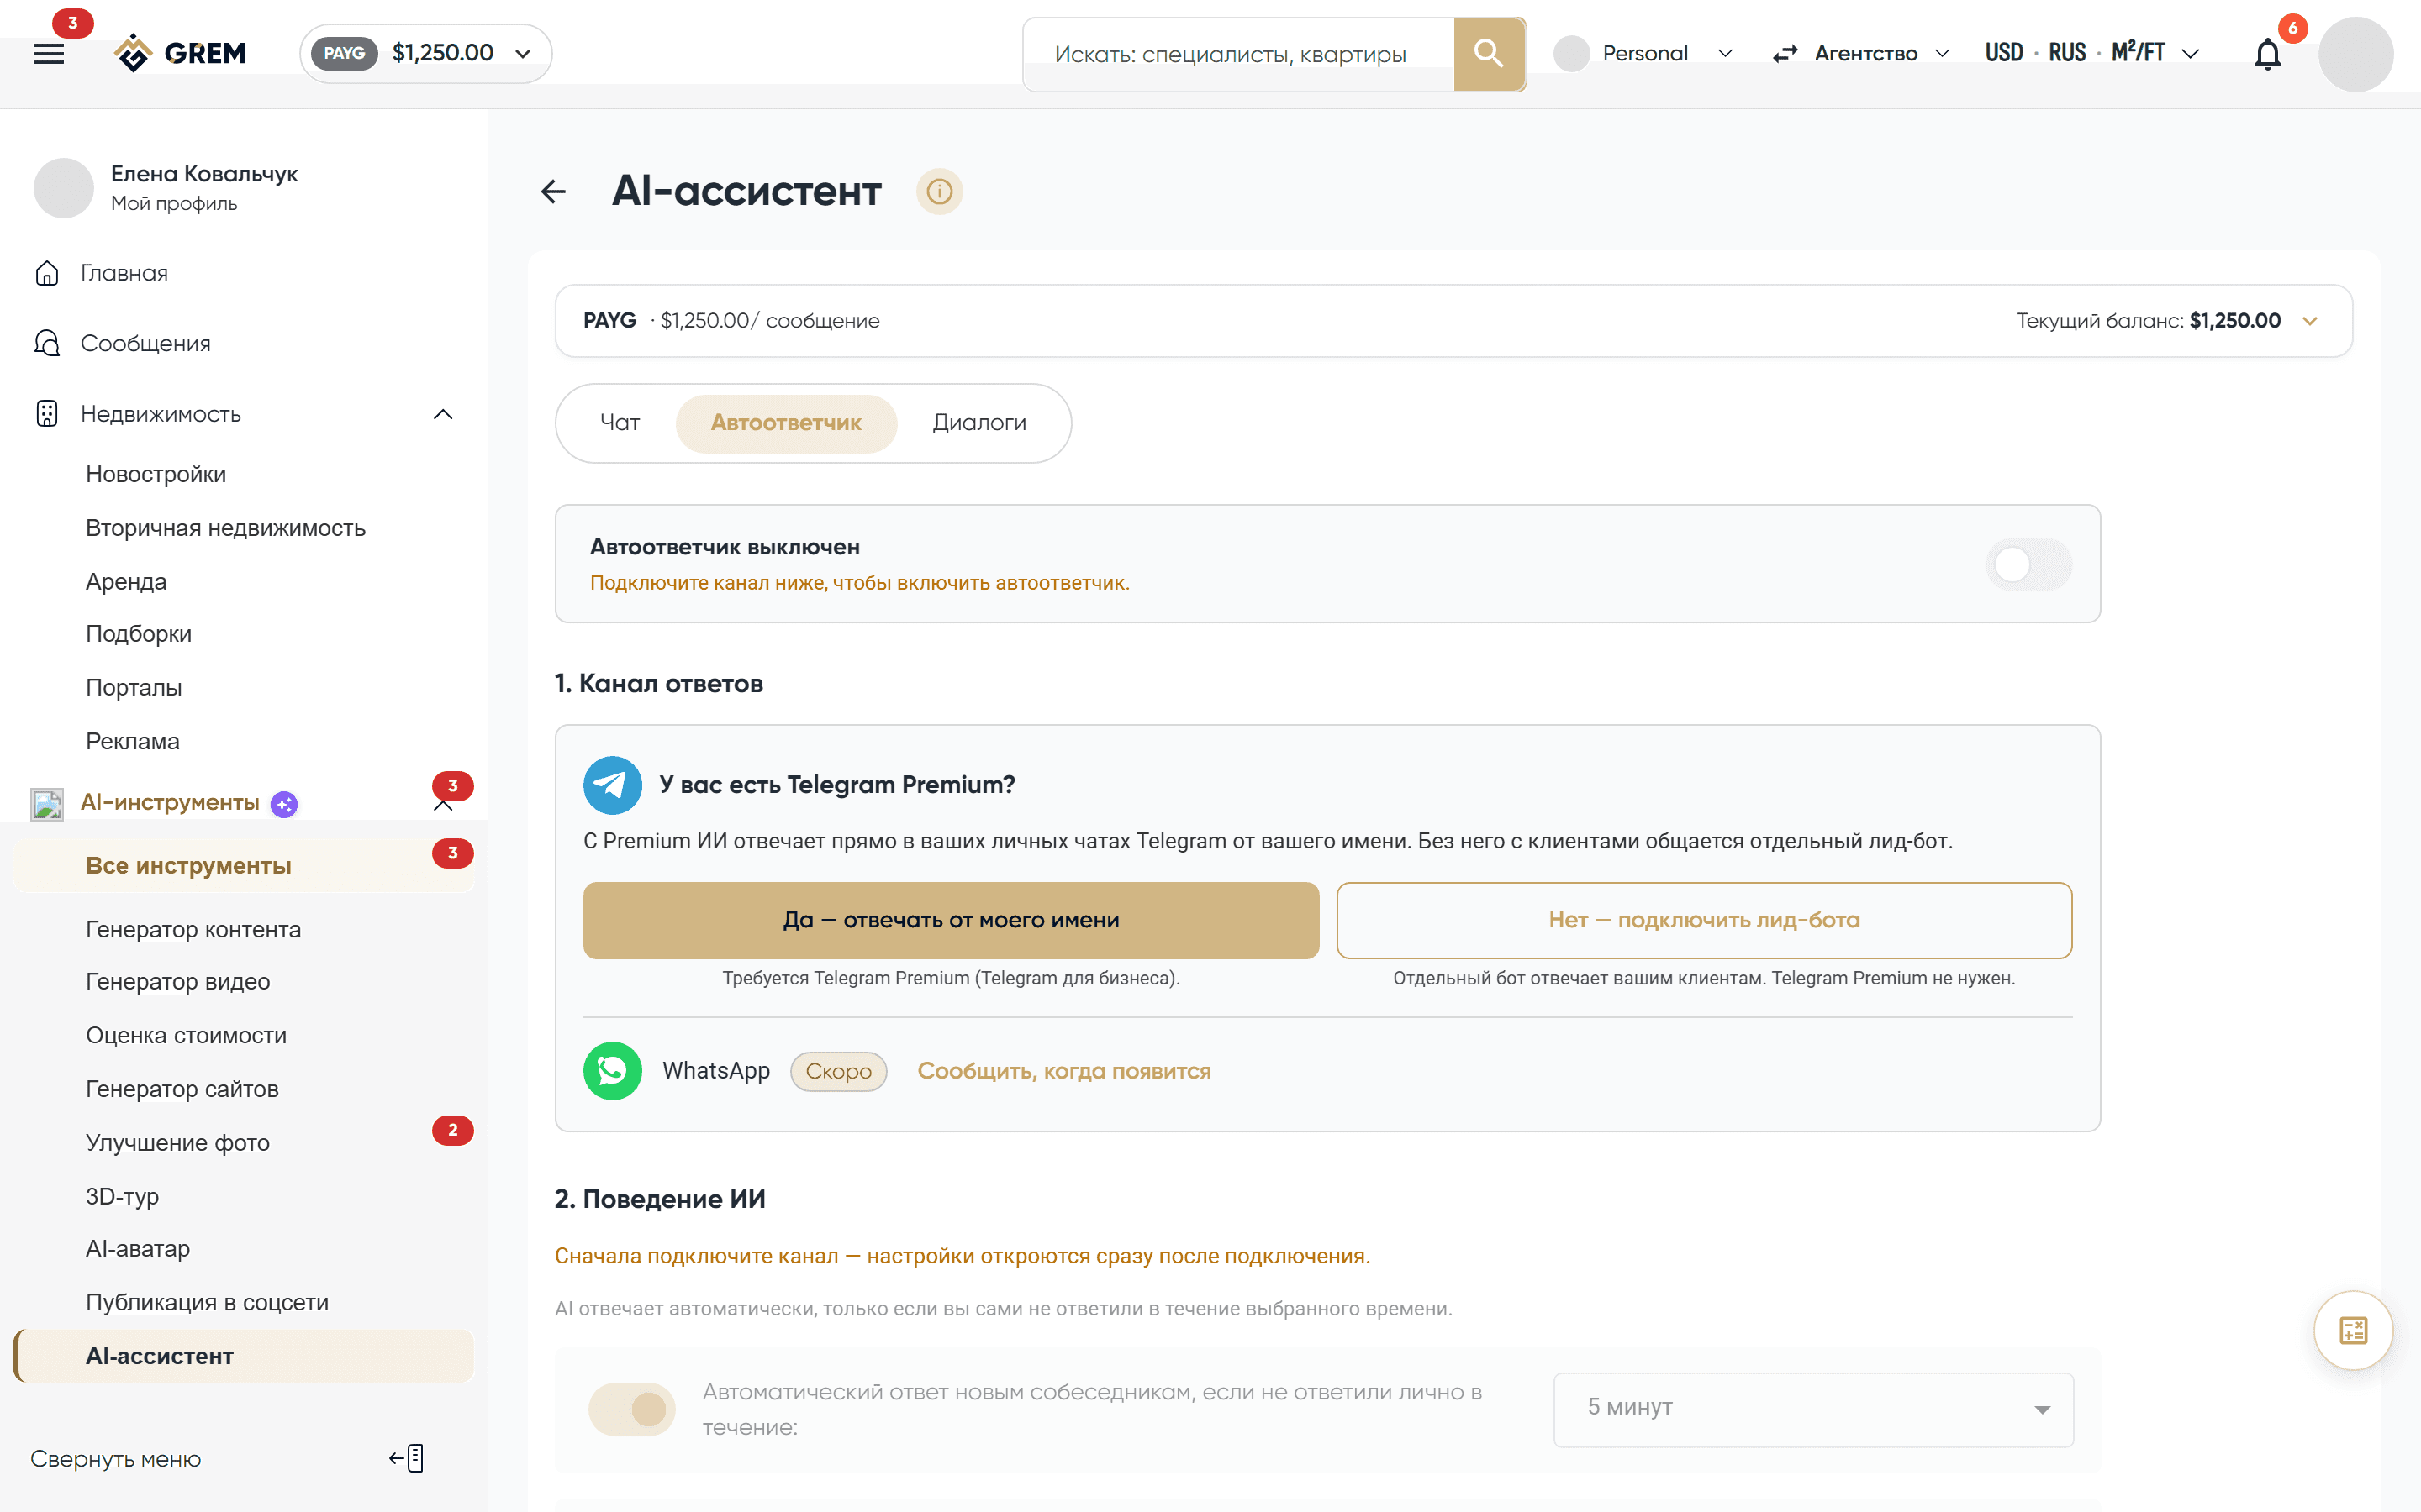This screenshot has width=2421, height=1512.
Task: Open the USD · RUS · M²/FT settings dropdown
Action: pos(2091,53)
